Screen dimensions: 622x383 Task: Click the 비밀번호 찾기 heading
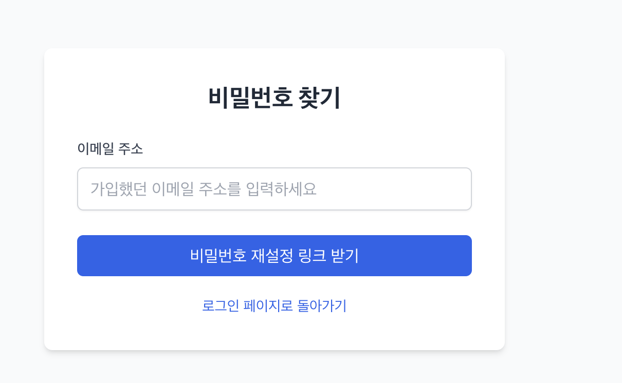(274, 98)
